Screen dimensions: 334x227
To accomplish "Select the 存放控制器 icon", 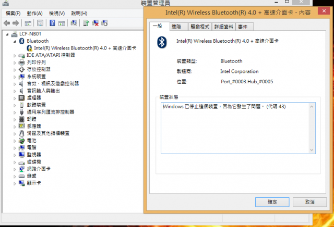I will pos(22,69).
